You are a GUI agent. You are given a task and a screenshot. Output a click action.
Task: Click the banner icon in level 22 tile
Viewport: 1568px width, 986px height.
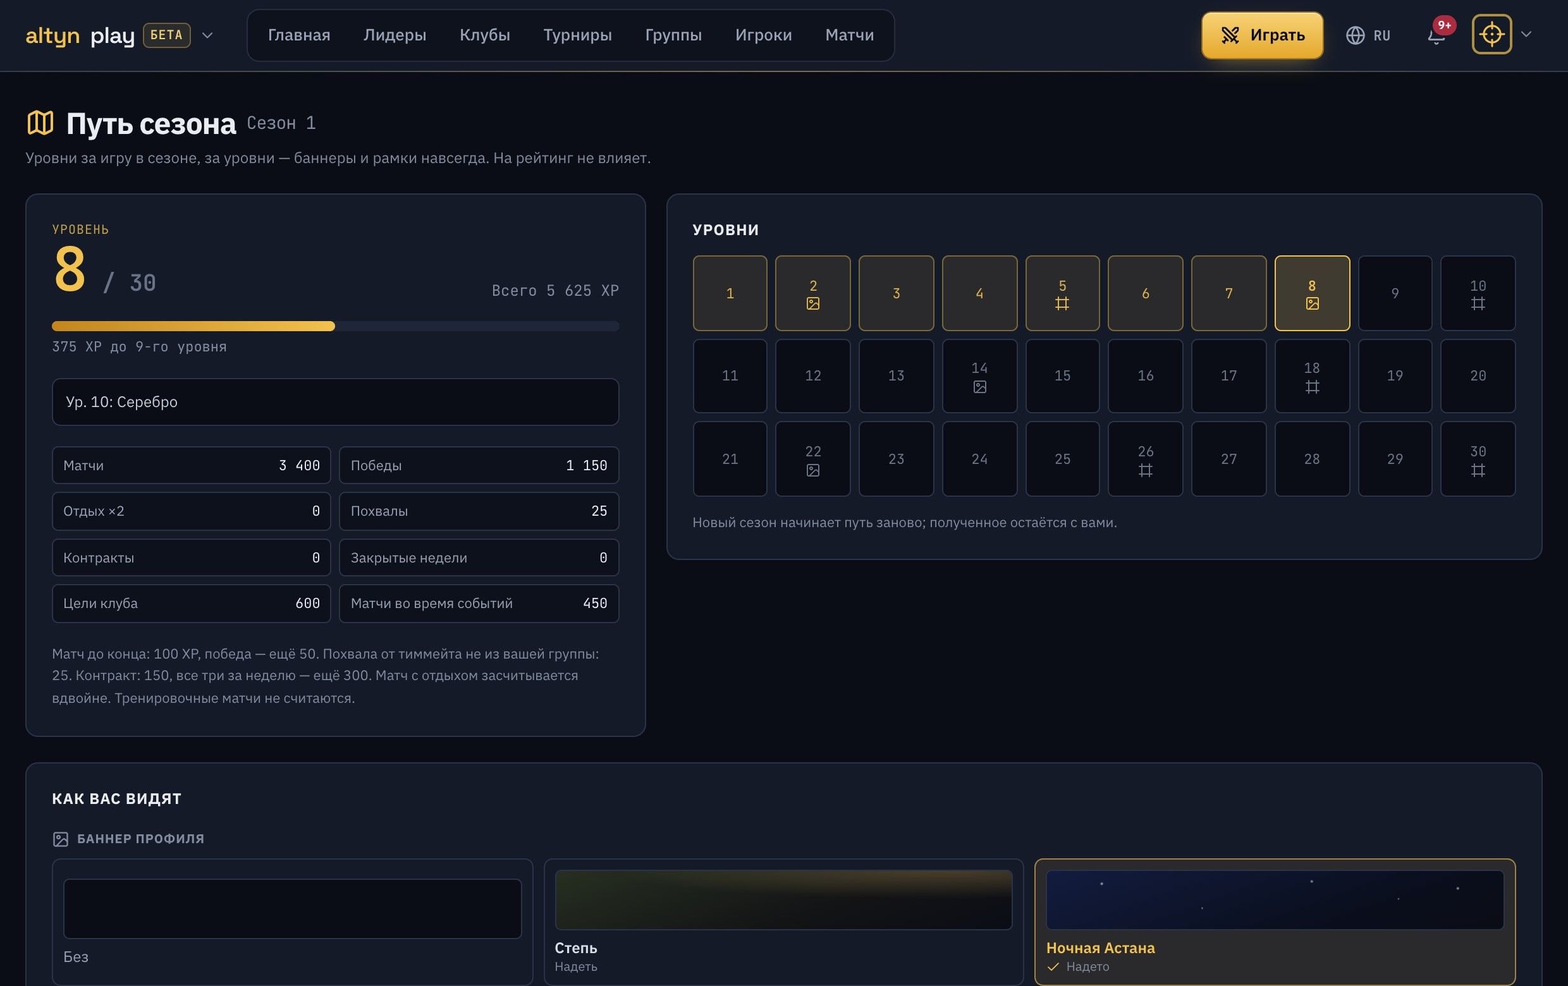(x=812, y=470)
